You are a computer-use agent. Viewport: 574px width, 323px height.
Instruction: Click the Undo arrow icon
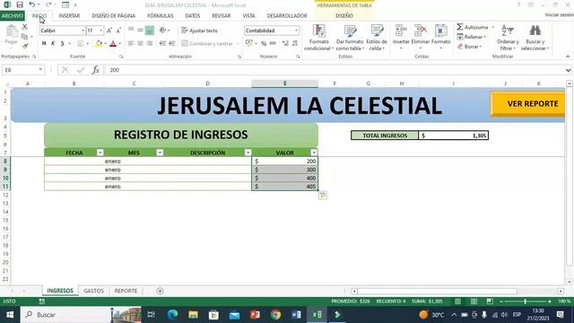coord(32,4)
